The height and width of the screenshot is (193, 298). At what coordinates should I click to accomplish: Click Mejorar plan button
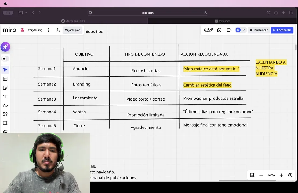[x=72, y=30]
